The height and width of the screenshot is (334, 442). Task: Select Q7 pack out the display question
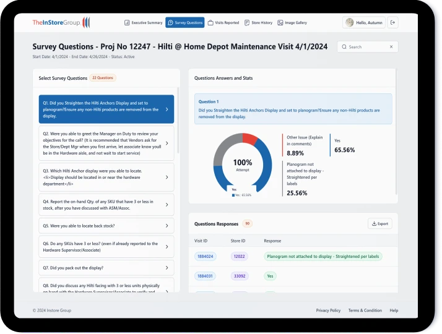(106, 268)
